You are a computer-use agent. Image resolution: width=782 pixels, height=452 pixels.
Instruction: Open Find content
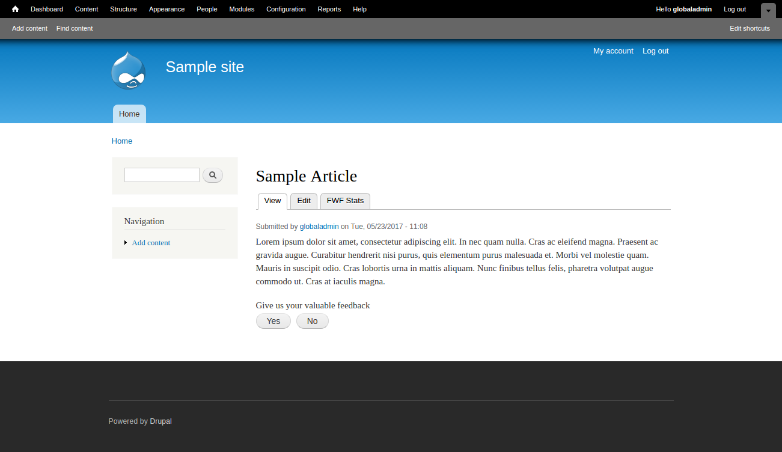(74, 28)
